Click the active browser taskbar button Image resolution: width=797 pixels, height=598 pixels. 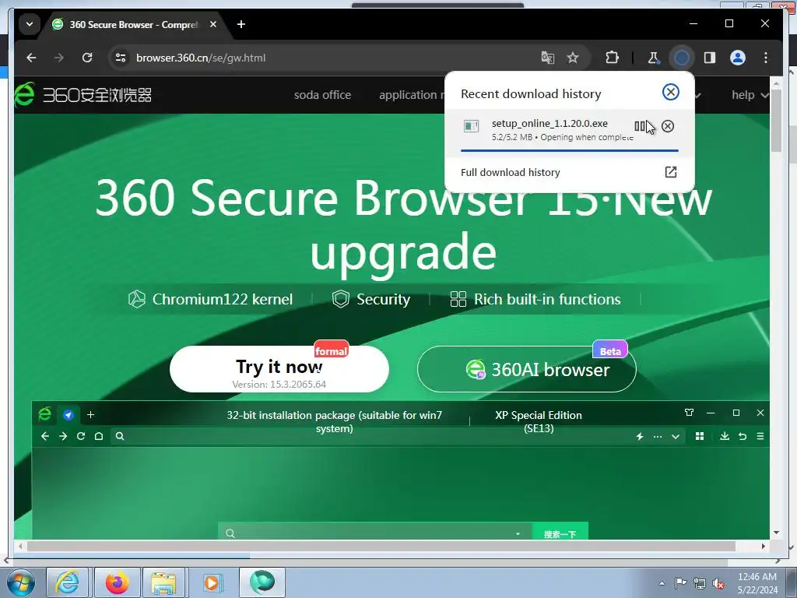262,582
